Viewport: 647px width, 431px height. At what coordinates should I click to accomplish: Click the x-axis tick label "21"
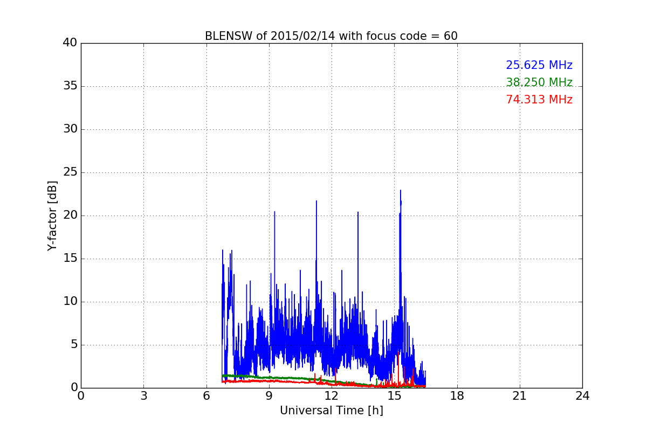pos(520,396)
